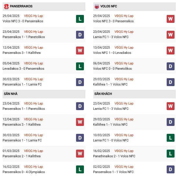Viewport: 176px width, 176px height.
Task: Click the W badge for Panserraikos 2 - 1 Kallithea
Action: coord(80,153)
